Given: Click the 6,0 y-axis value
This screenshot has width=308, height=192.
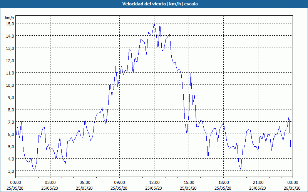Looking at the screenshot, I should pos(11,135).
